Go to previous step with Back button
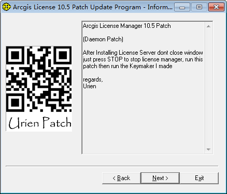 (x=121, y=178)
